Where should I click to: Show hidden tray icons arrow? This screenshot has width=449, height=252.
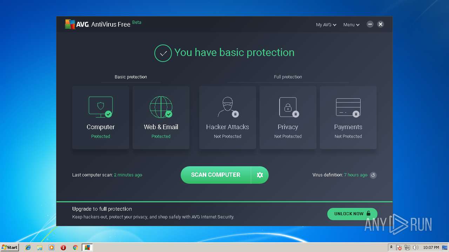pyautogui.click(x=391, y=247)
